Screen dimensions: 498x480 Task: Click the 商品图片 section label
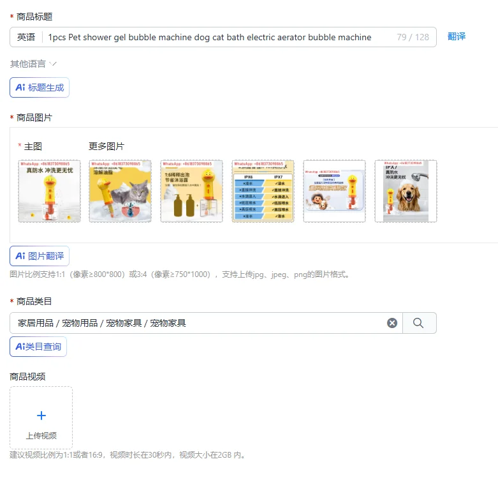(x=34, y=117)
